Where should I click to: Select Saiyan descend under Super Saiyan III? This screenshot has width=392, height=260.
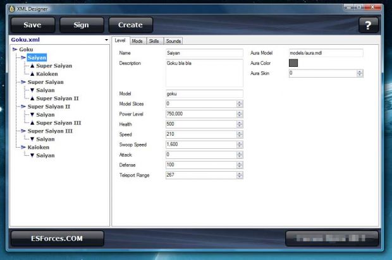(x=46, y=139)
